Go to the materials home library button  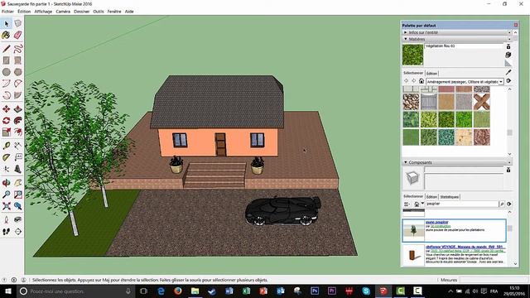pyautogui.click(x=422, y=81)
